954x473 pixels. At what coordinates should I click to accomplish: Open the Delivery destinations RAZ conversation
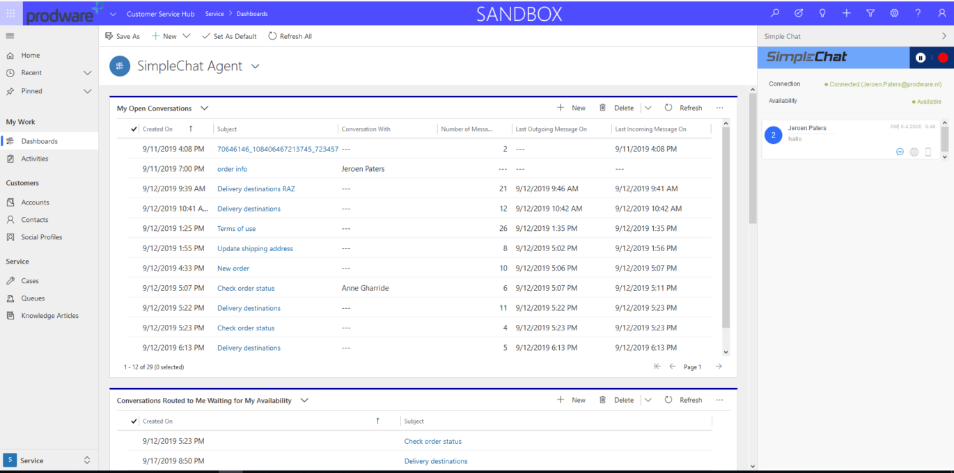point(256,189)
